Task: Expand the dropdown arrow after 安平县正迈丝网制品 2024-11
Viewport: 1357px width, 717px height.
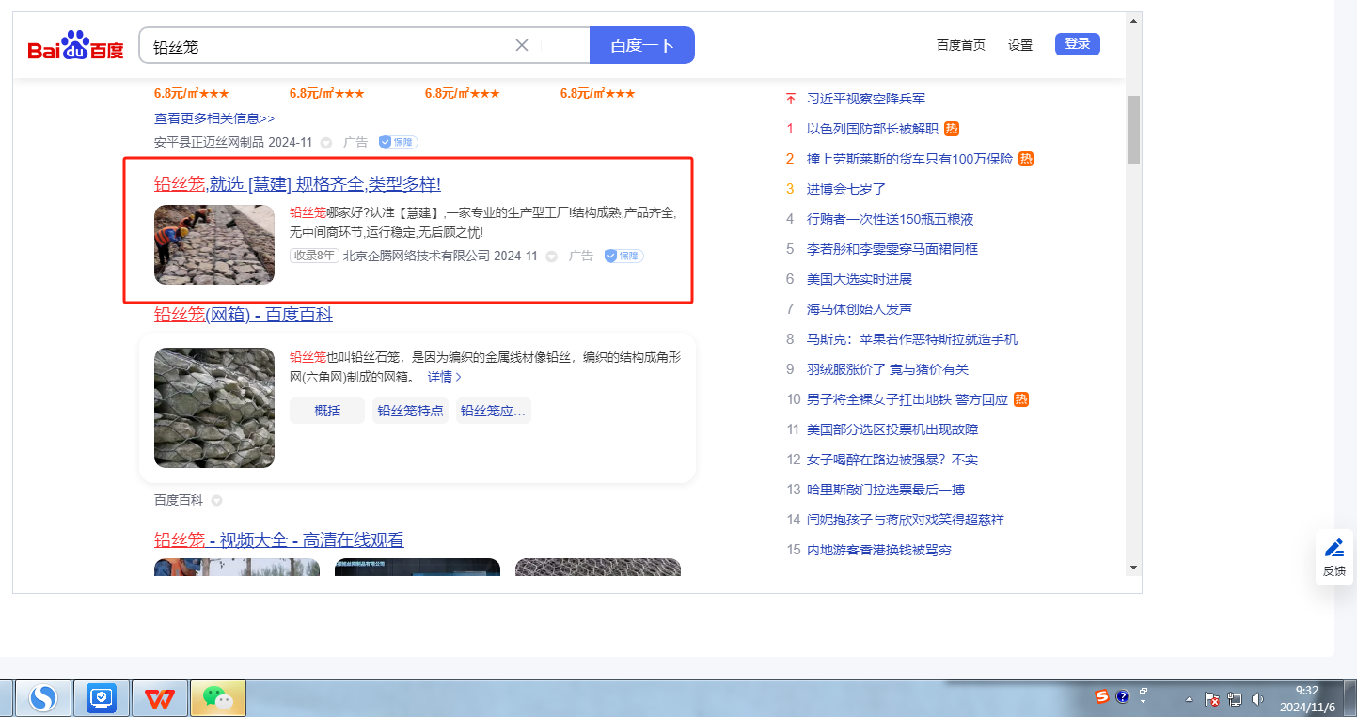Action: (x=326, y=143)
